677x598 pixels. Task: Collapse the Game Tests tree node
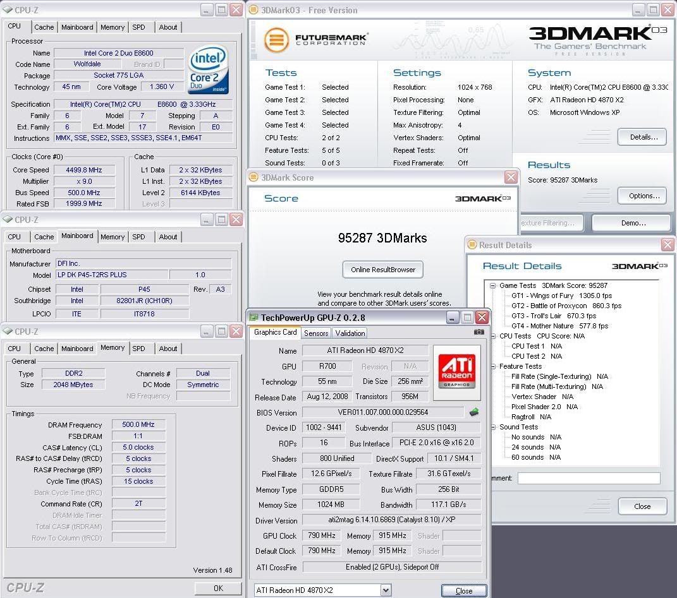(x=492, y=286)
